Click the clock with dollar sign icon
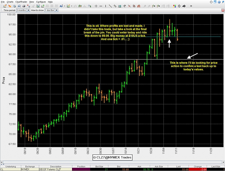The width and height of the screenshot is (225, 171). click(90, 6)
